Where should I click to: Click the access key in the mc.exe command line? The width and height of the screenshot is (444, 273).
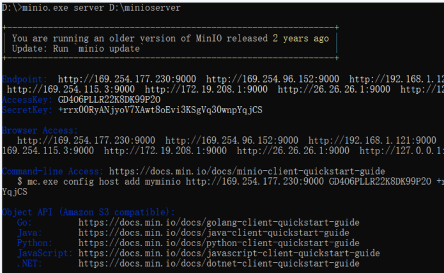379,182
